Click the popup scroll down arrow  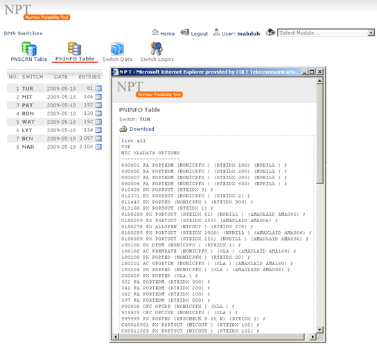click(x=319, y=329)
